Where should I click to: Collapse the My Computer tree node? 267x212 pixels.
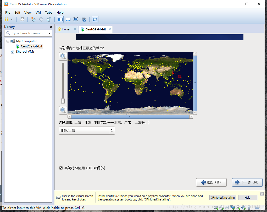pos(8,41)
